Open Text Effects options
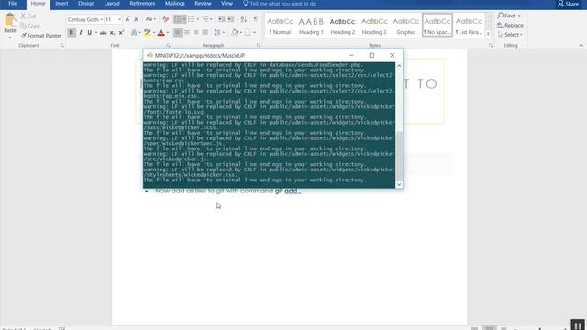 pyautogui.click(x=134, y=33)
